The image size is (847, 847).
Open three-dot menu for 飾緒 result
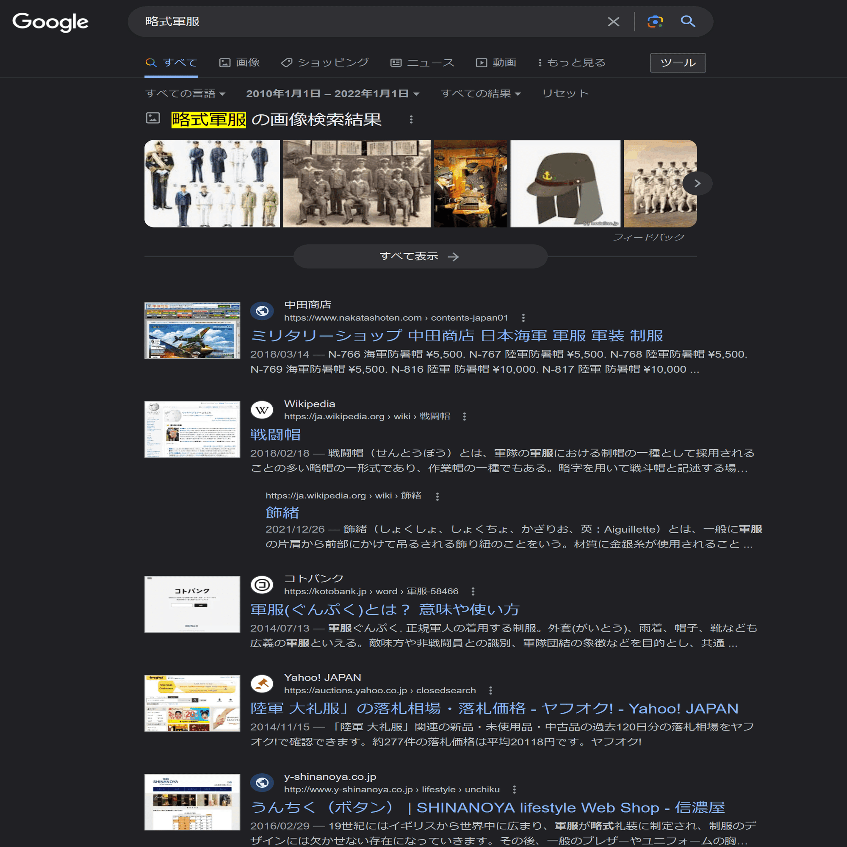click(437, 496)
